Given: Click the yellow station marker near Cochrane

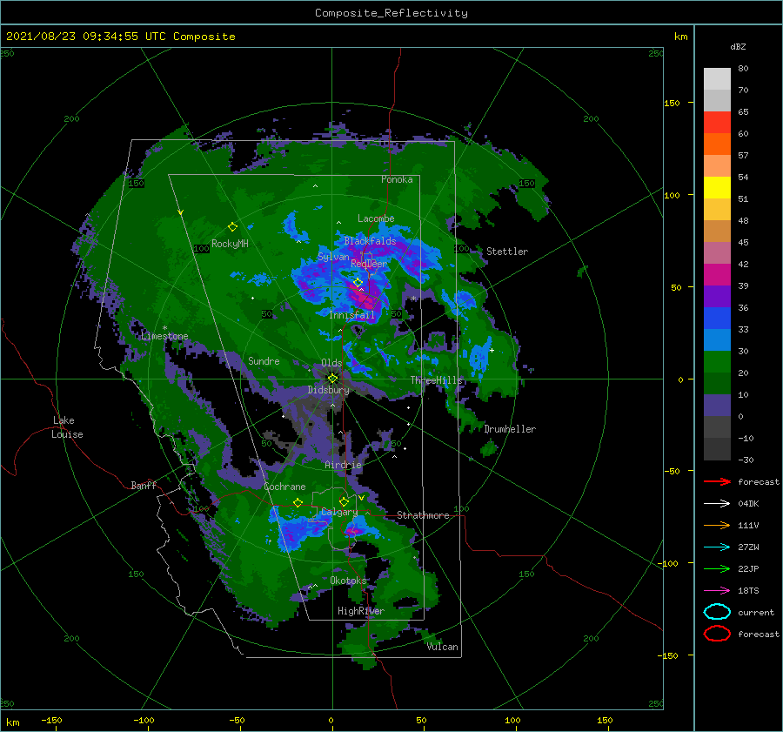Looking at the screenshot, I should tap(298, 502).
